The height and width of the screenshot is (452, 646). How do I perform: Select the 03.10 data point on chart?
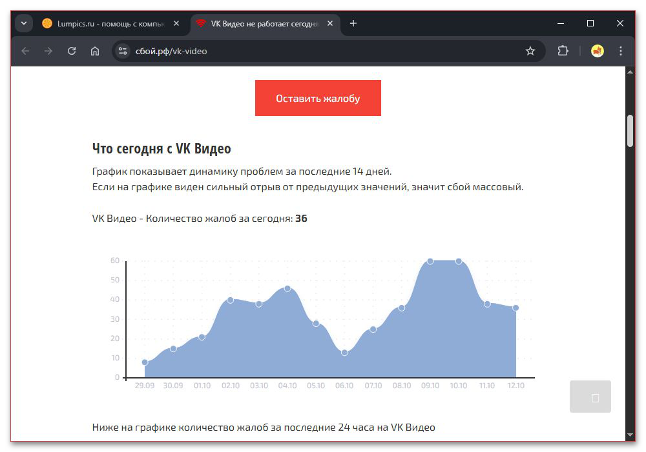click(259, 304)
